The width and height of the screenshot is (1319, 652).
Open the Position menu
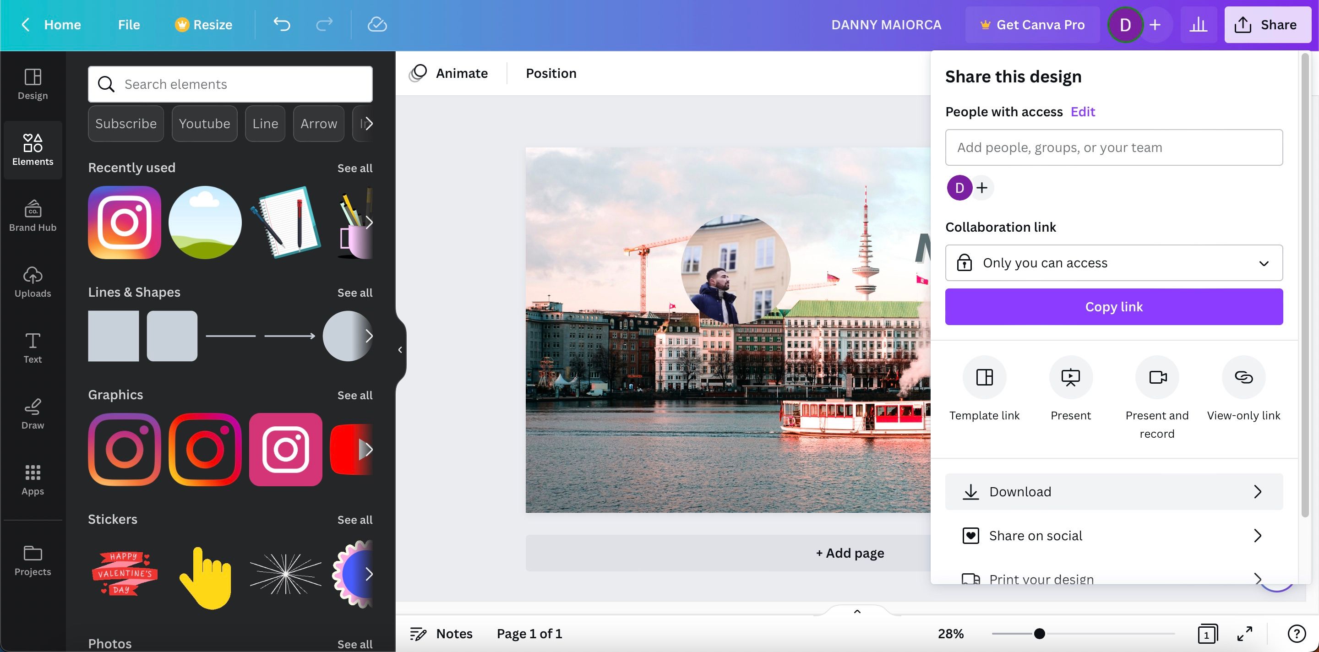551,73
